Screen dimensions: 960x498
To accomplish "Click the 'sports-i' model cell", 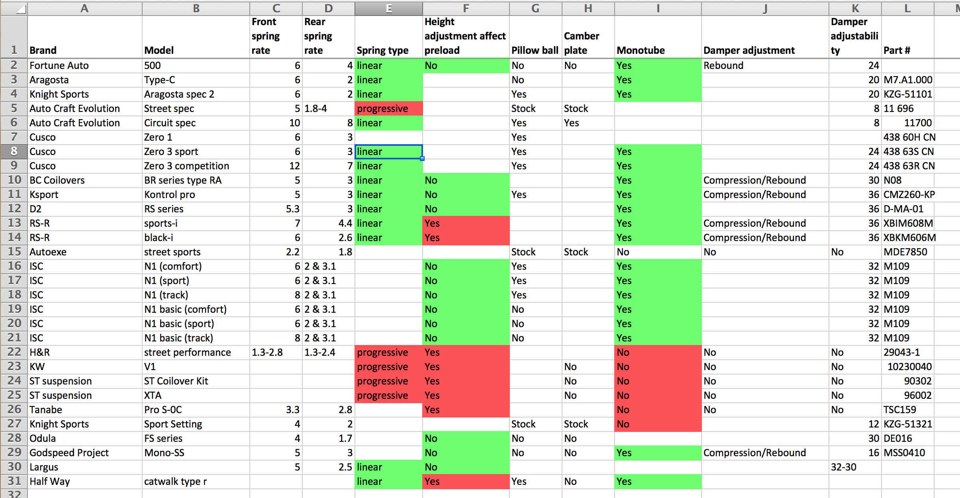I will (x=196, y=223).
